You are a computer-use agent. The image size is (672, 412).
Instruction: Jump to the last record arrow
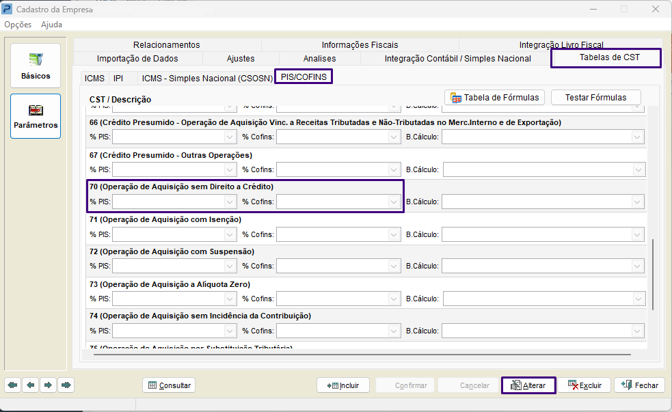(x=66, y=385)
